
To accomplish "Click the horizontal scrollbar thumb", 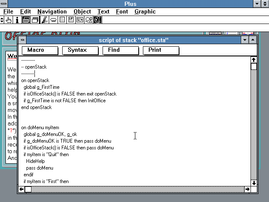I will 28,189.
